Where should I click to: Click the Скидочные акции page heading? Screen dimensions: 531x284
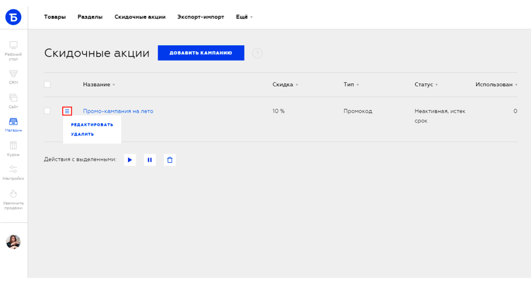pyautogui.click(x=97, y=53)
